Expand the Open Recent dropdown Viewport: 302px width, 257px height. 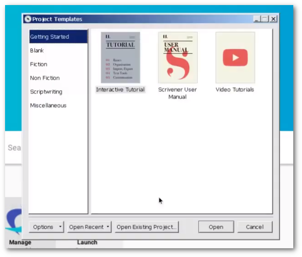[89, 227]
